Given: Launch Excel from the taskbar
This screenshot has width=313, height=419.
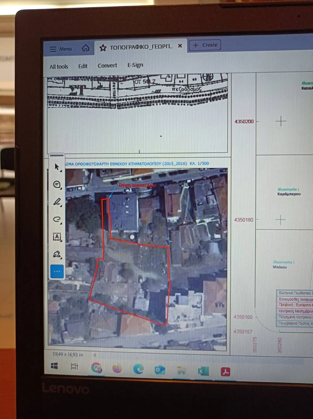Looking at the screenshot, I should (x=203, y=371).
